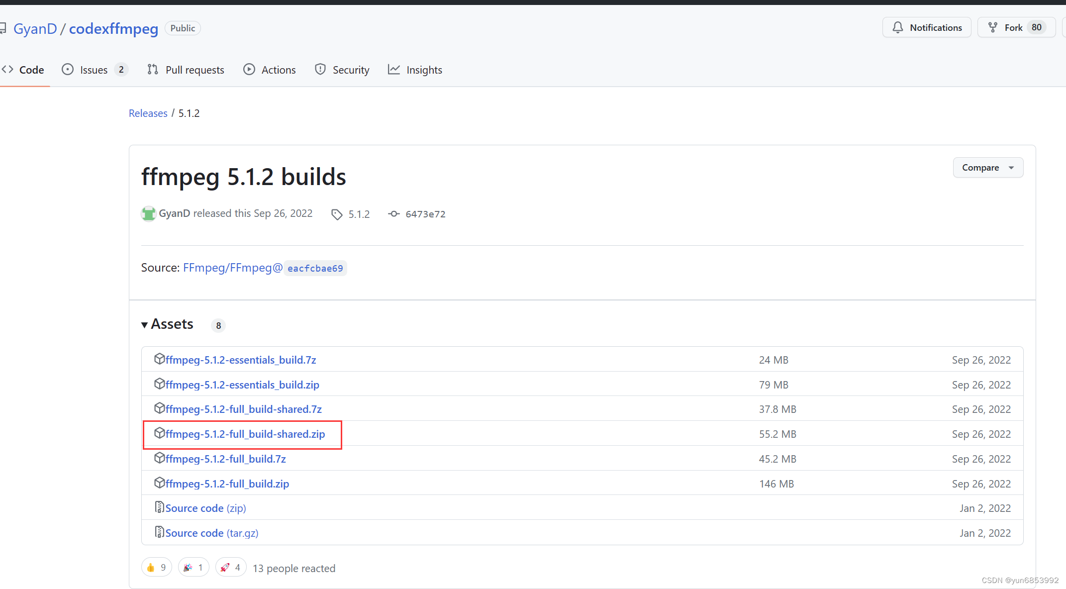1066x589 pixels.
Task: Click the '37.8 MB' size text
Action: [x=777, y=409]
